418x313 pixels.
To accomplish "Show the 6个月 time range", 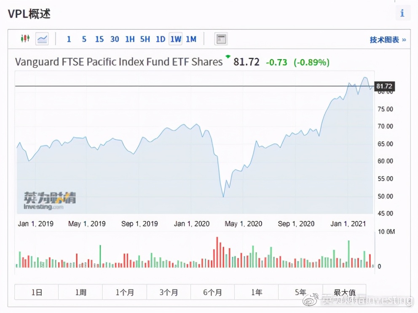I will [212, 292].
